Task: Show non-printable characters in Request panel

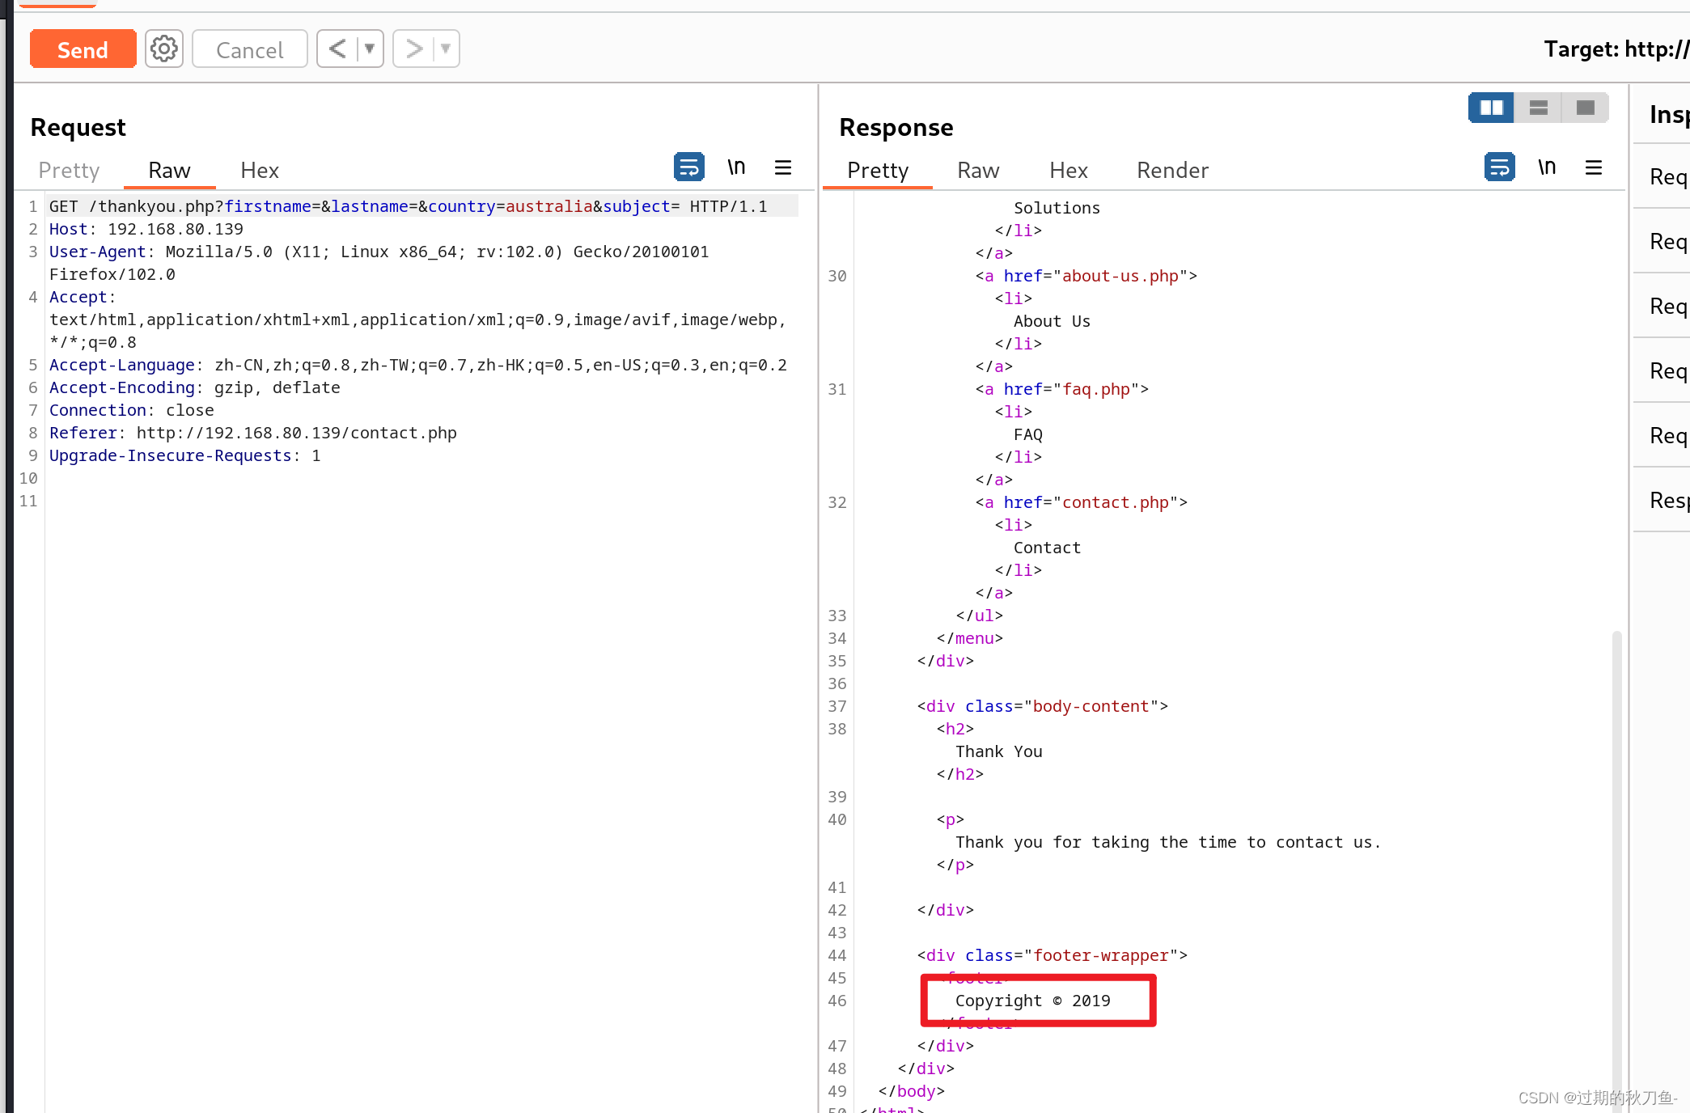Action: (x=735, y=167)
